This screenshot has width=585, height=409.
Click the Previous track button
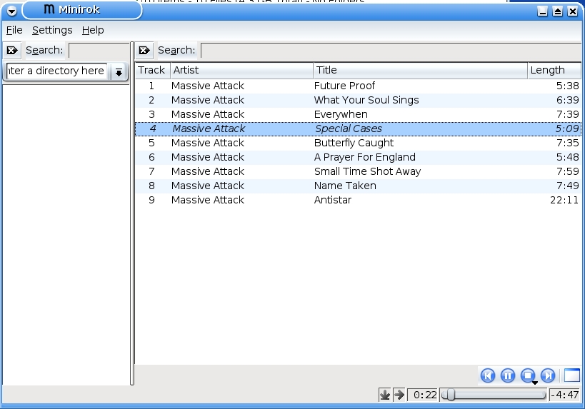488,375
